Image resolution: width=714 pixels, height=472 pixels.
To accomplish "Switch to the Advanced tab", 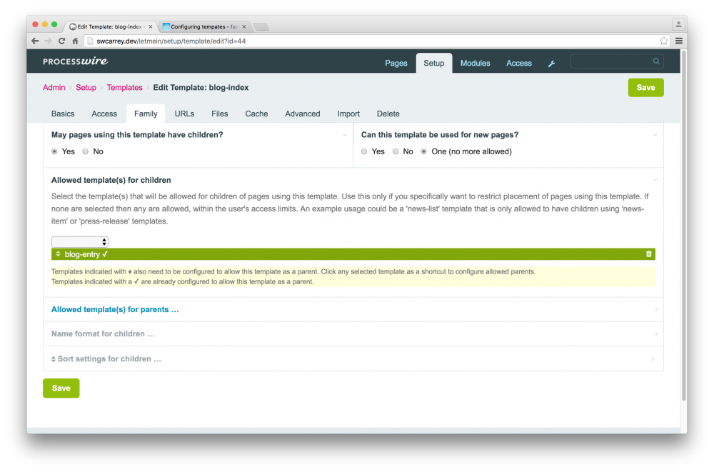I will 302,114.
